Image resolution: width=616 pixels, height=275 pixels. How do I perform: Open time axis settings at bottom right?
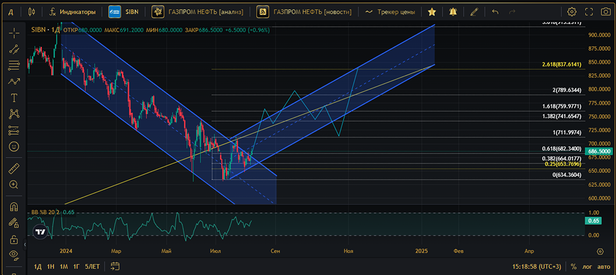point(600,252)
